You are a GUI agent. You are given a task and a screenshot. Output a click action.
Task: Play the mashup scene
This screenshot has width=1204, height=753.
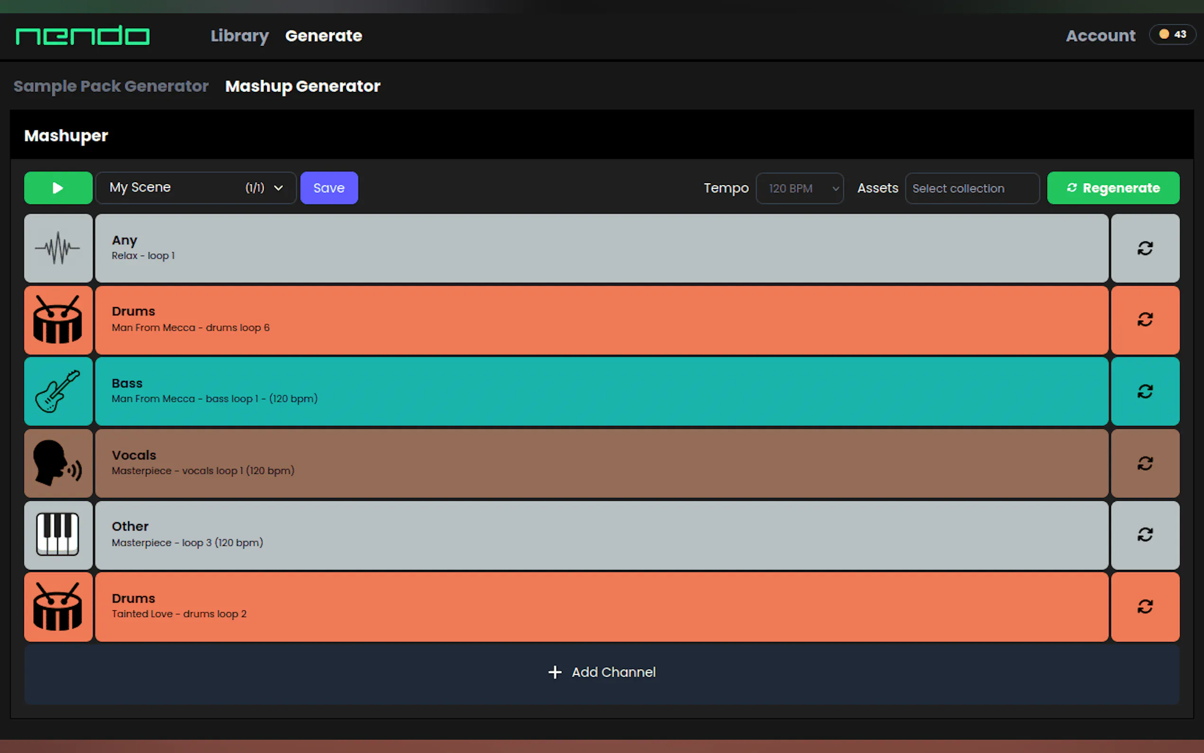(x=58, y=188)
